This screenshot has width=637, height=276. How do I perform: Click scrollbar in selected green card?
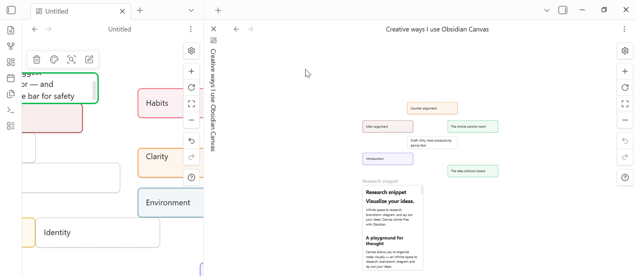tap(94, 91)
